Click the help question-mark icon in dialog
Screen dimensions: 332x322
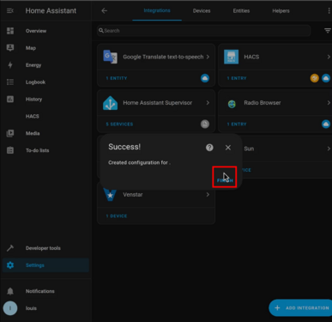(209, 148)
